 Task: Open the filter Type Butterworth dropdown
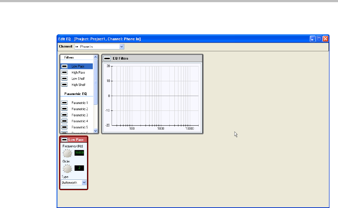tap(84, 183)
